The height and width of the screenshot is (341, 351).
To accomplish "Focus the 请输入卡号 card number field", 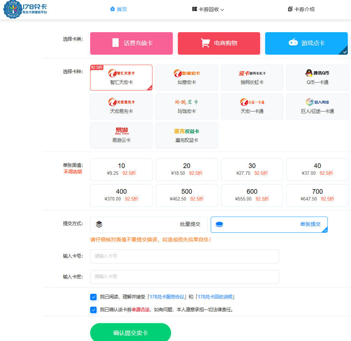I will tap(185, 256).
